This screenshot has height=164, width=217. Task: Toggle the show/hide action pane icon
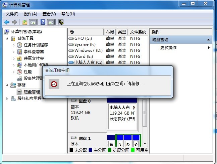click(x=51, y=22)
